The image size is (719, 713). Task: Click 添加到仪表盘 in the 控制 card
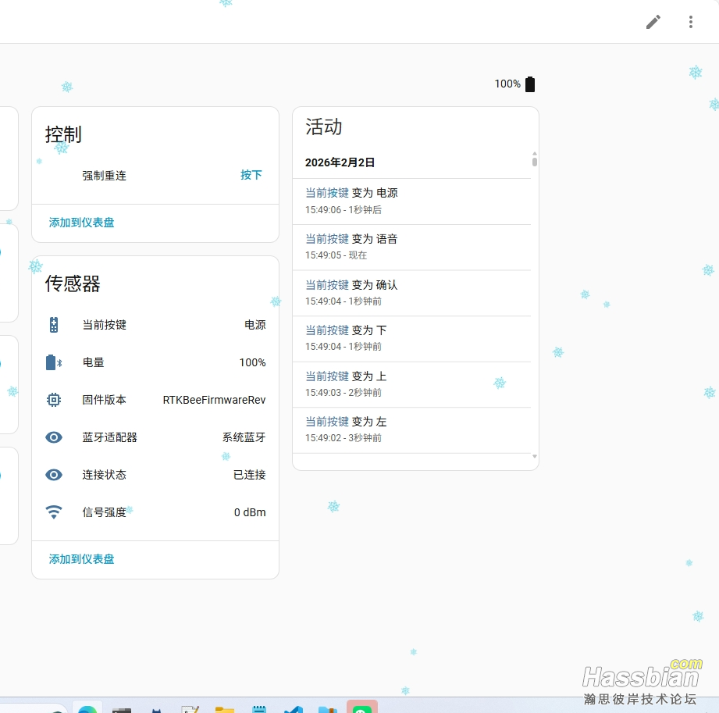coord(82,223)
